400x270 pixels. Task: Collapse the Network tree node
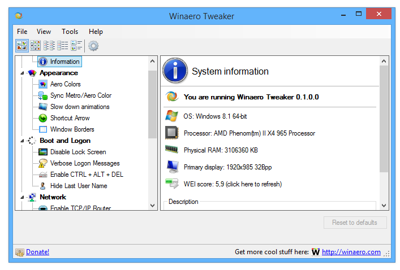[22, 197]
